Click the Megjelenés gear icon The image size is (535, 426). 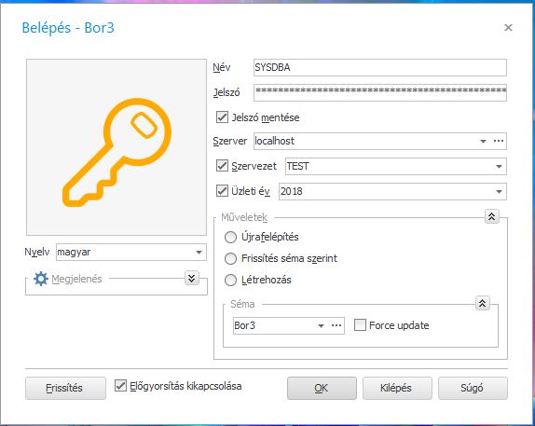pos(41,279)
